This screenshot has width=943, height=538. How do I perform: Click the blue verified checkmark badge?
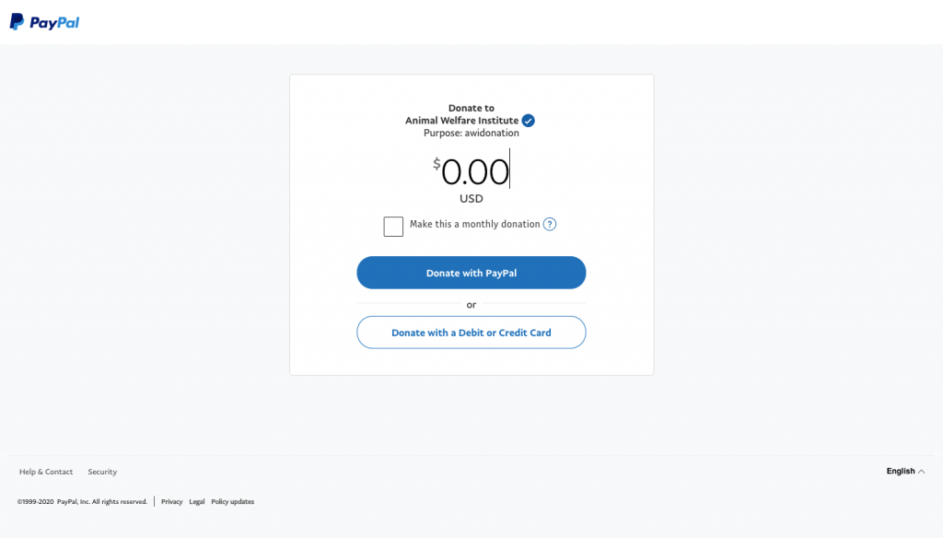coord(528,120)
